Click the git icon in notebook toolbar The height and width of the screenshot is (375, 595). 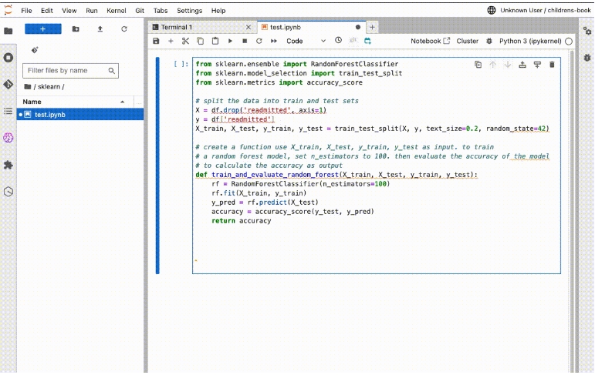click(353, 40)
